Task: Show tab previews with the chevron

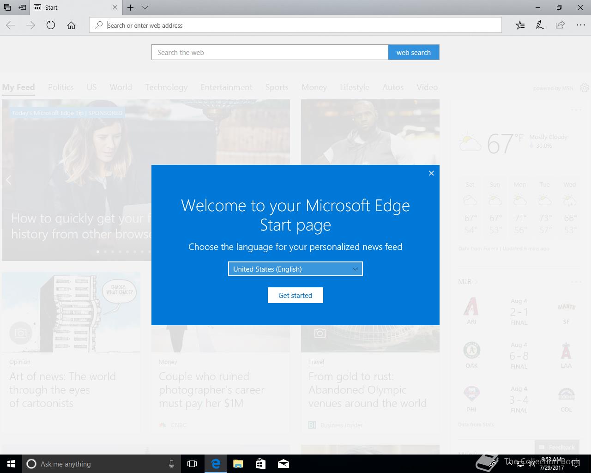Action: coord(145,7)
